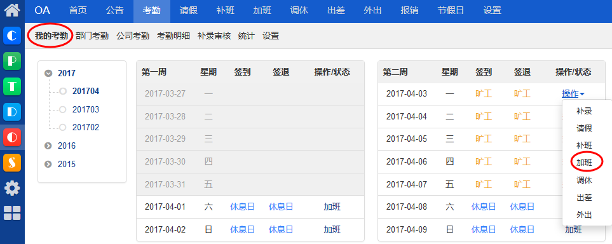Click sign-out 旷工 for 2017-04-05

pos(522,139)
